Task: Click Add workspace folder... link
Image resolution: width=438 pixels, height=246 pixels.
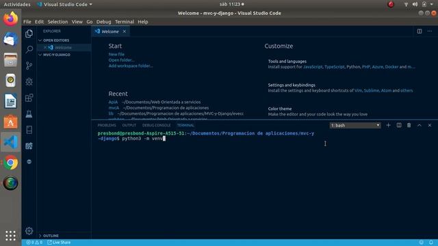Action: (131, 66)
